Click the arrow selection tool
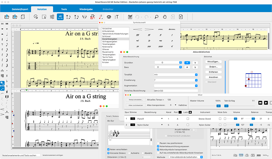272x159 pixels. 36,17
